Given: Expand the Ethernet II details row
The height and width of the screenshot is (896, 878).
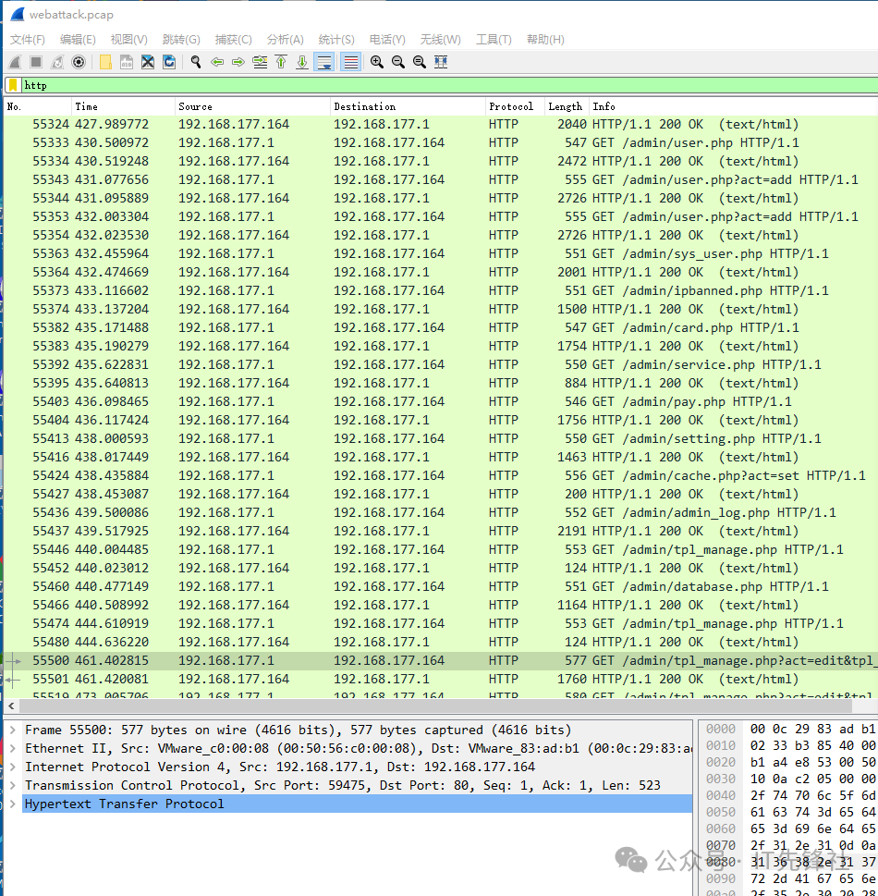Looking at the screenshot, I should tap(13, 748).
